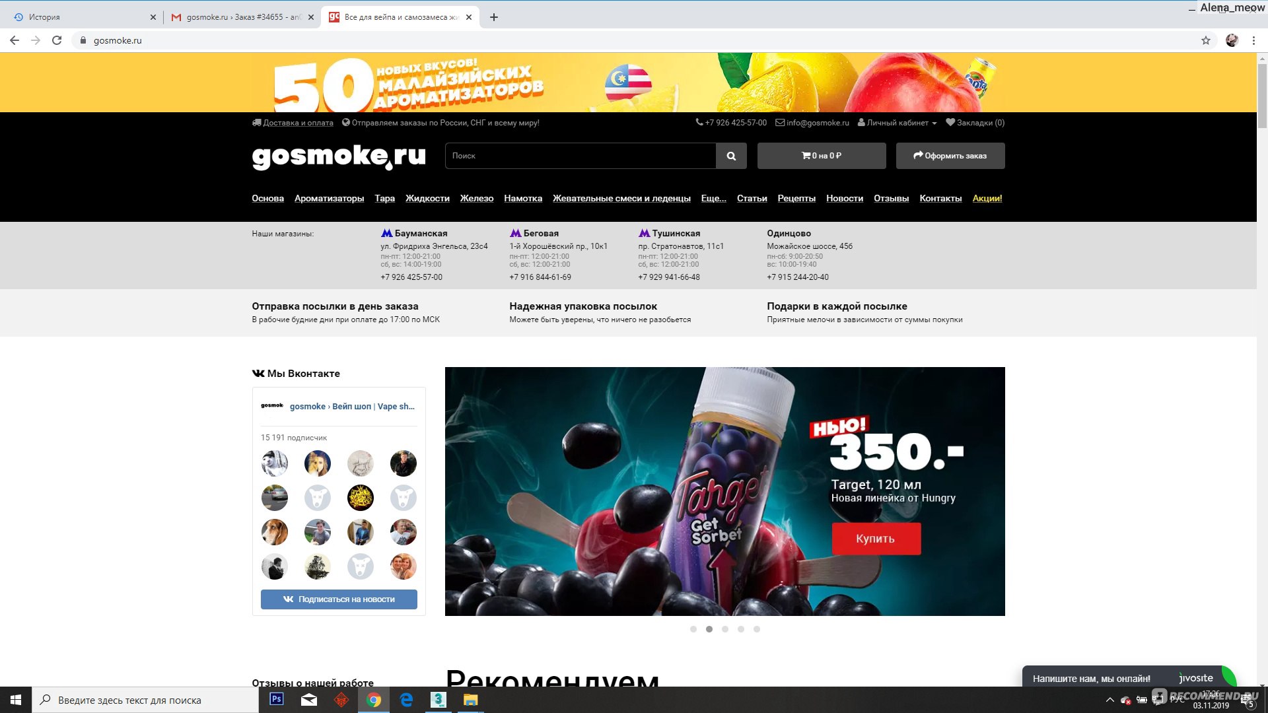
Task: Open Windows Start menu
Action: [x=16, y=700]
